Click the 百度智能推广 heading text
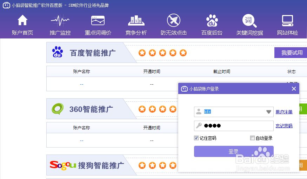 coord(93,53)
